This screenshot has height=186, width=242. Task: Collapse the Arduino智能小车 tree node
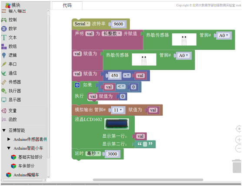tap(9, 148)
